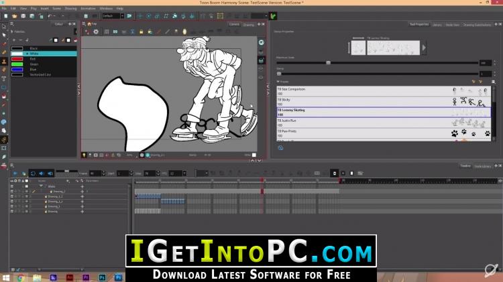Screen dimensions: 503x282
Task: Switch to the Library tab
Action: pos(437,25)
